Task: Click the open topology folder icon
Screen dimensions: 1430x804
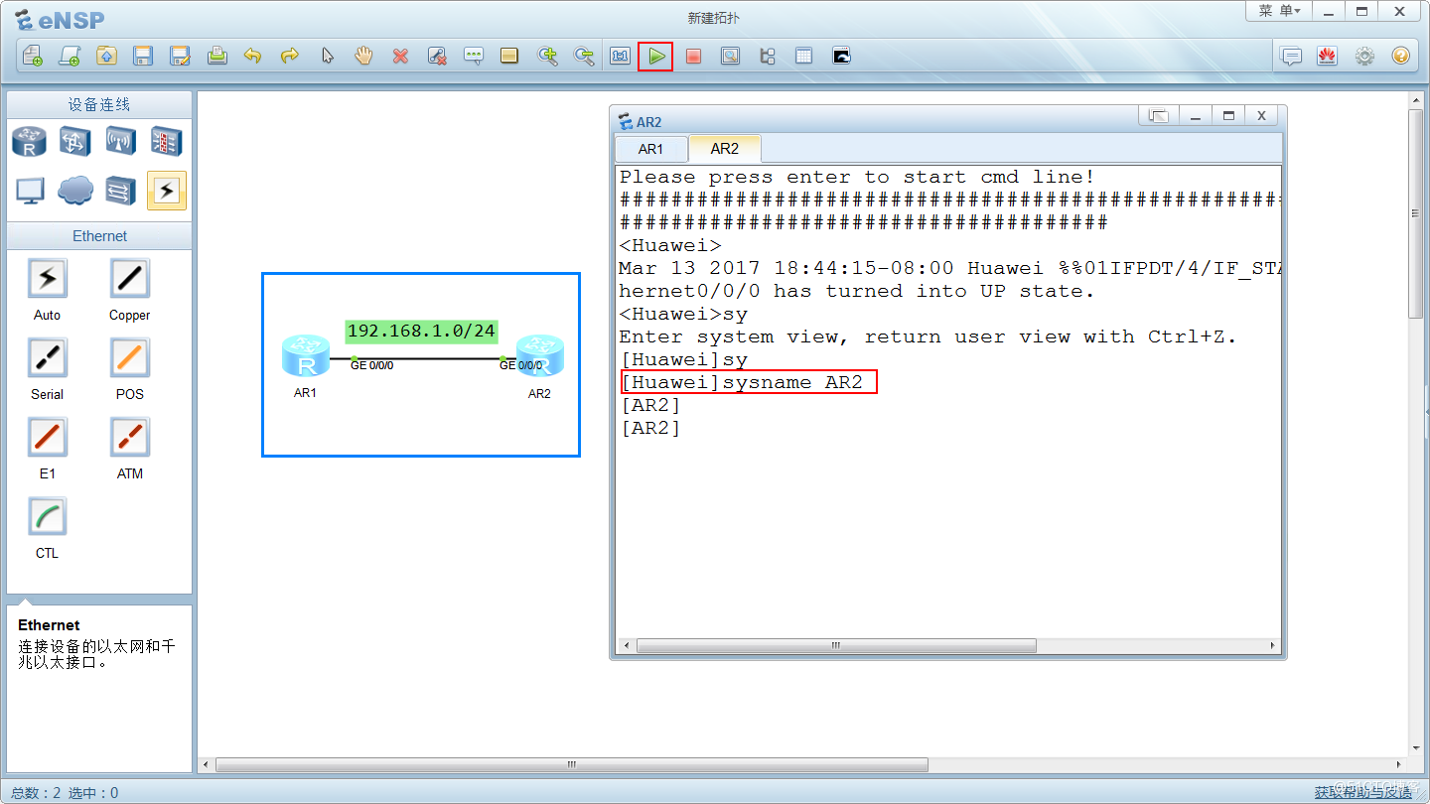Action: tap(106, 57)
